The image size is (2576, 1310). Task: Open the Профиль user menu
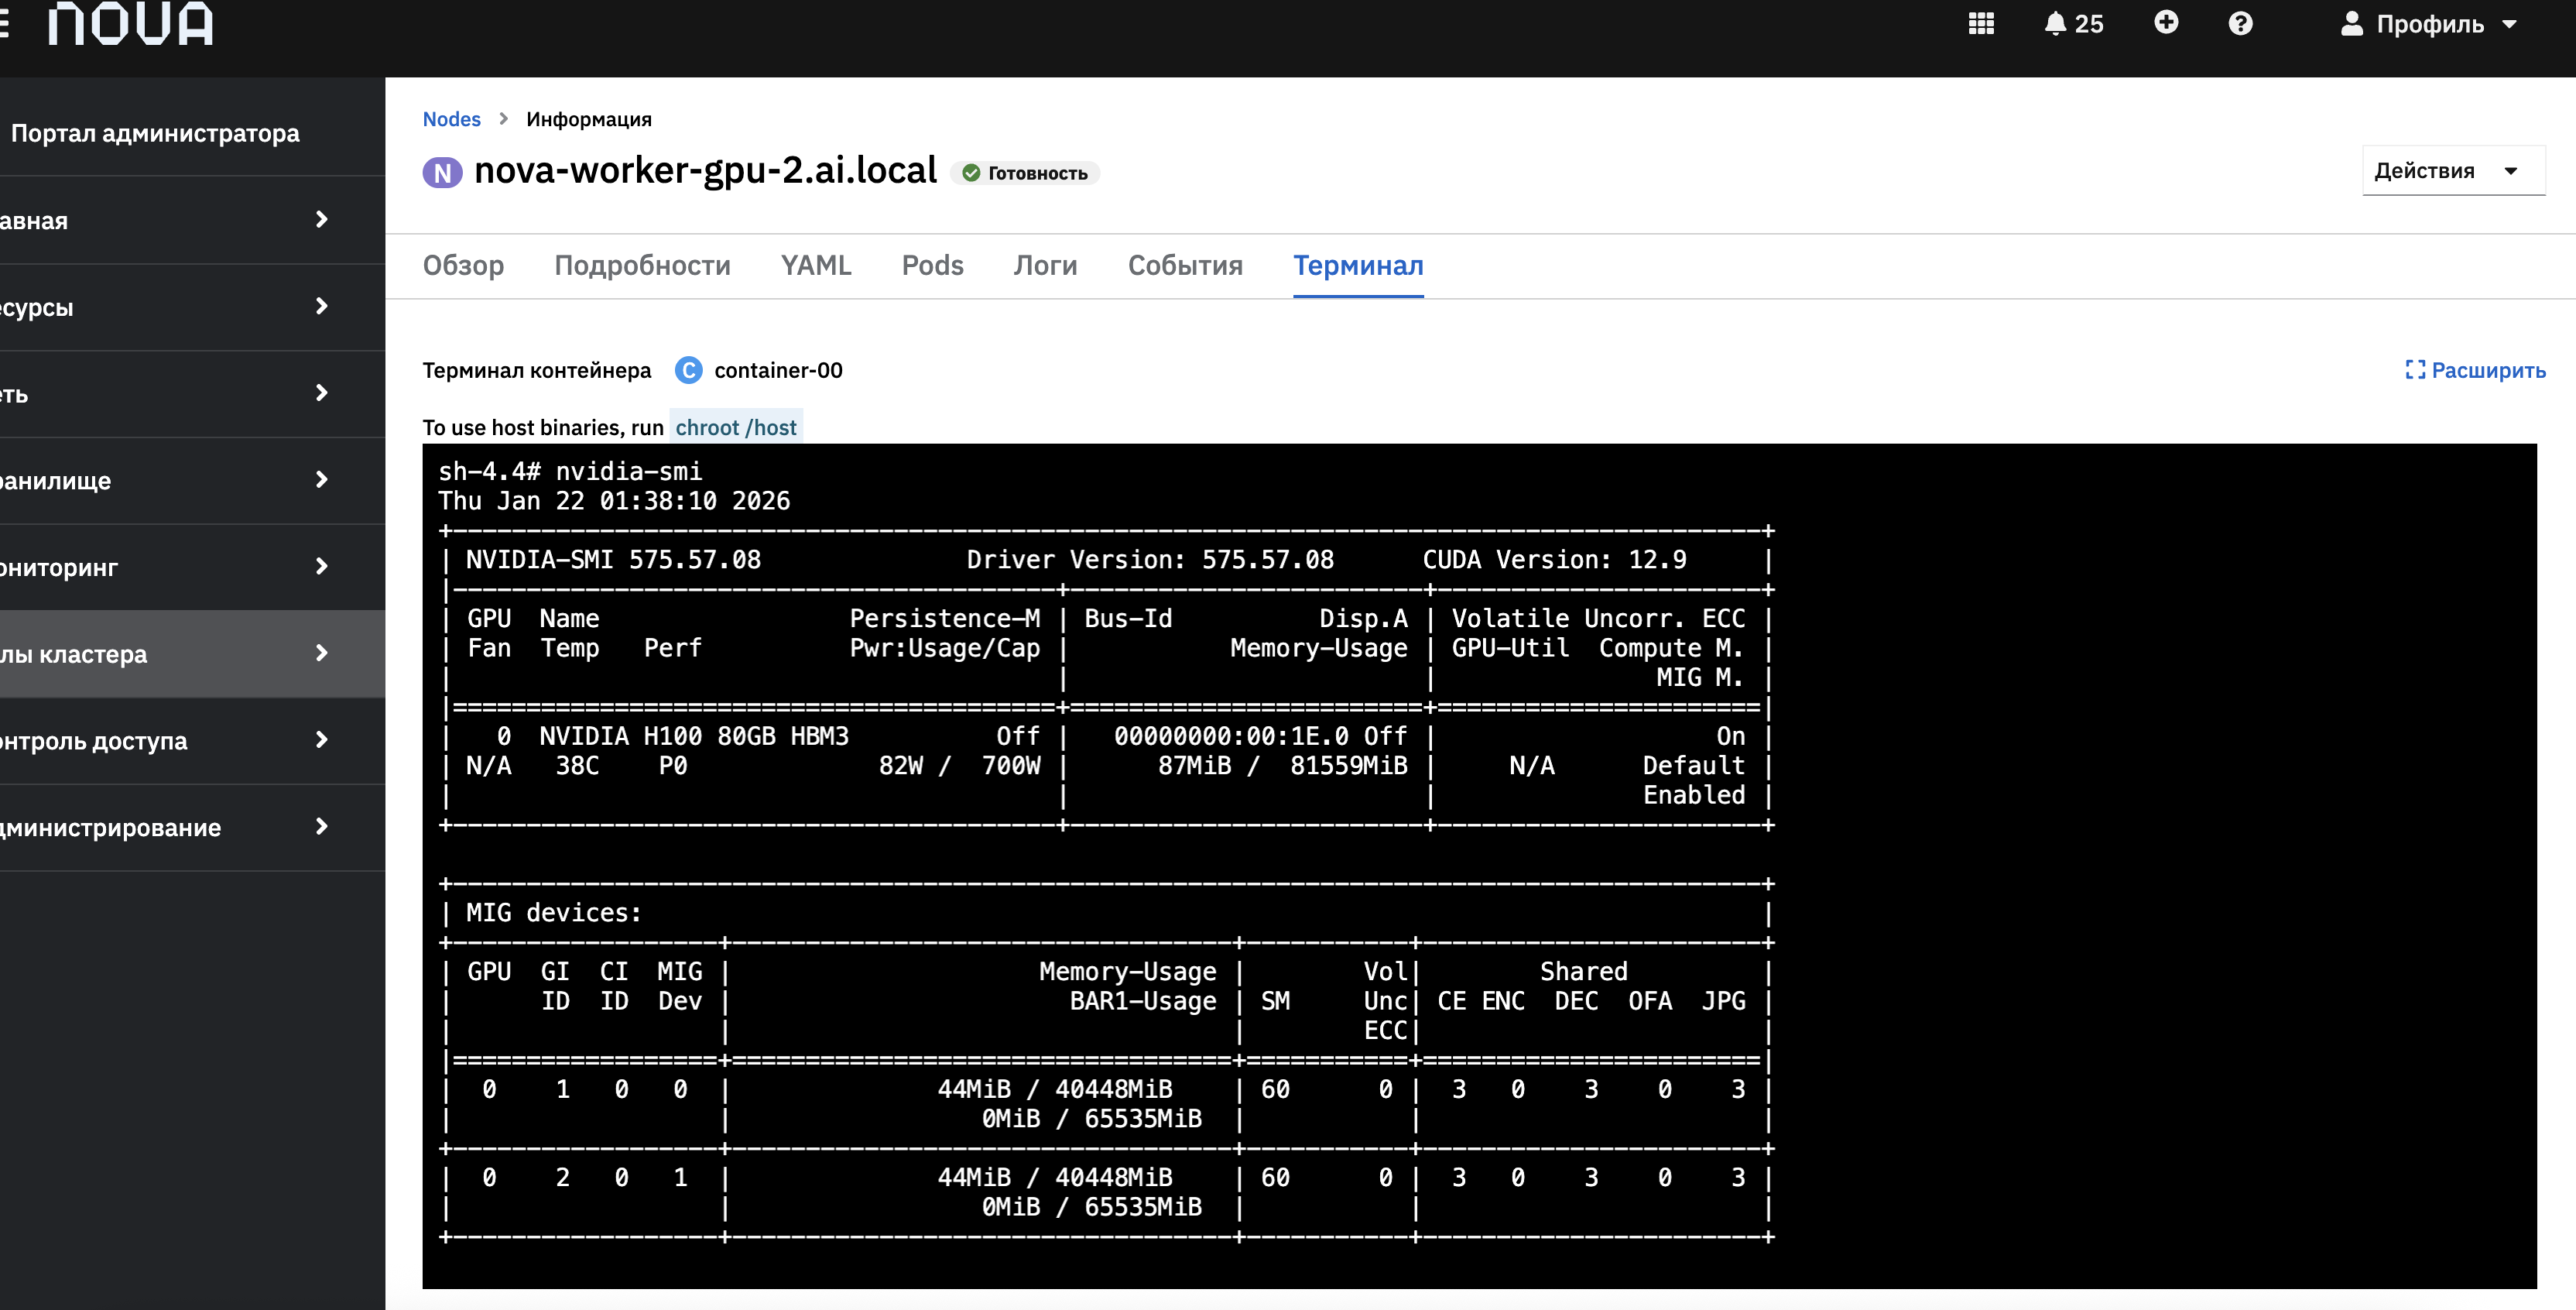tap(2428, 24)
